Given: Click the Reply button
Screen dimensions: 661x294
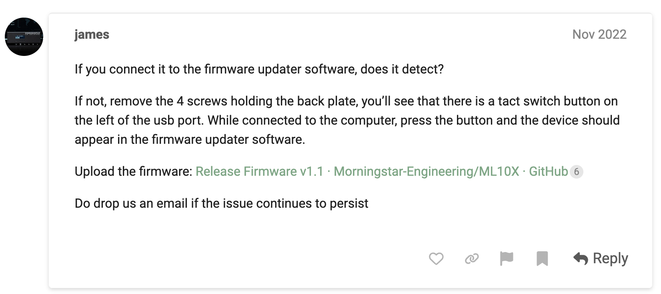Looking at the screenshot, I should point(601,258).
